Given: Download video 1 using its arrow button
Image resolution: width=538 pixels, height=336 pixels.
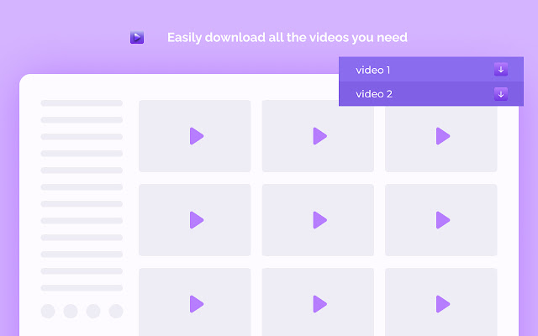Looking at the screenshot, I should tap(501, 70).
